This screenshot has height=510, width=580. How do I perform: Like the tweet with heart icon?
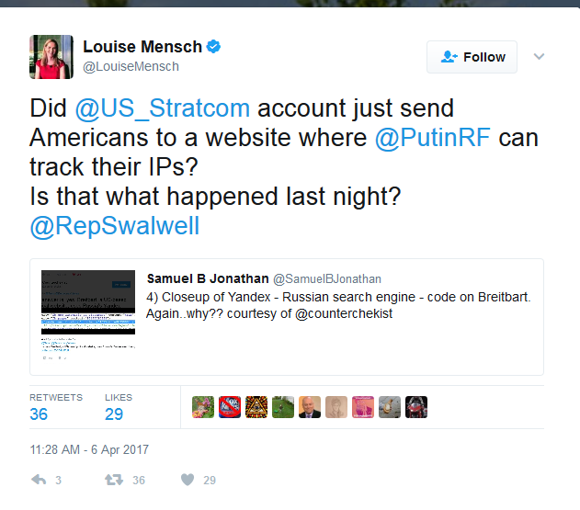[188, 480]
